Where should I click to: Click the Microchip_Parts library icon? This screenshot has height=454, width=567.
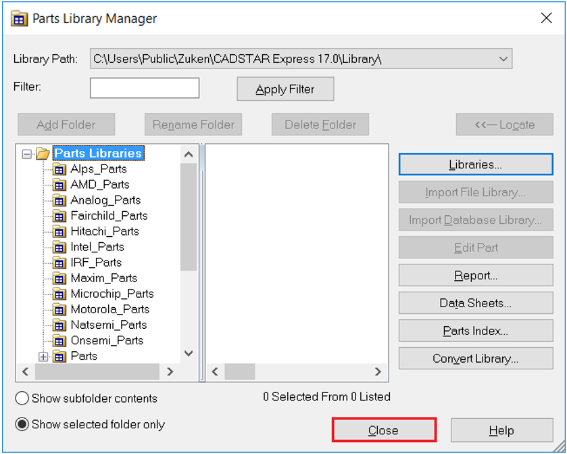point(59,294)
